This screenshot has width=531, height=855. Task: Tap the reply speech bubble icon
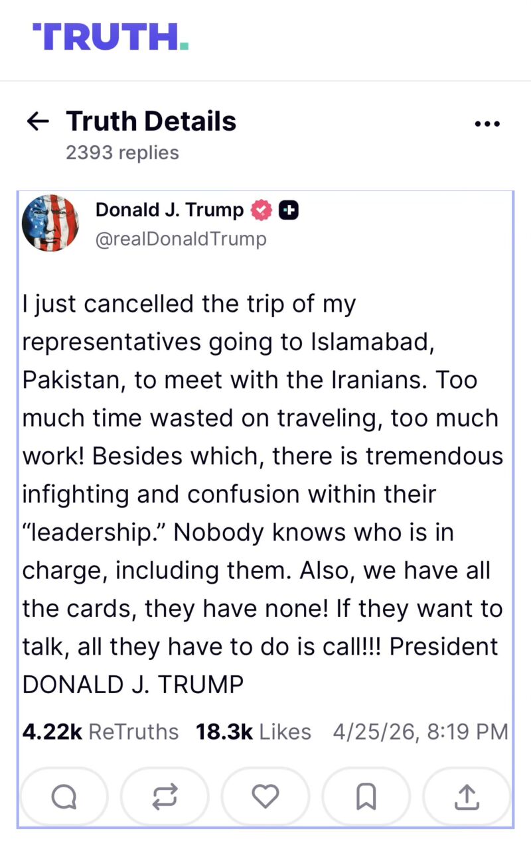coord(64,797)
